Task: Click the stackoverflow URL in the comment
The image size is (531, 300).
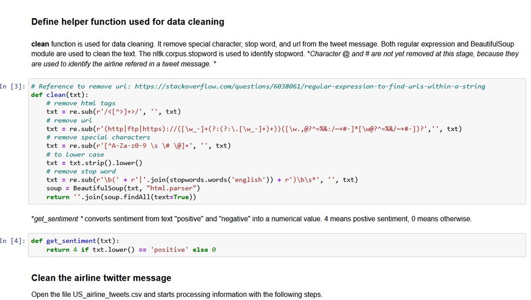Action: coord(310,87)
